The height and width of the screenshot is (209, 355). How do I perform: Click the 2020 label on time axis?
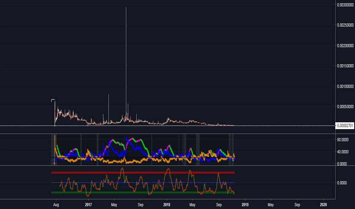(323, 205)
